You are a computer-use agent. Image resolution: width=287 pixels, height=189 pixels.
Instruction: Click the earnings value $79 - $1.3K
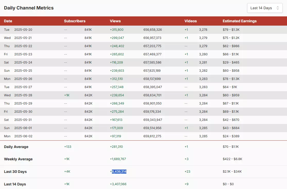point(231,30)
